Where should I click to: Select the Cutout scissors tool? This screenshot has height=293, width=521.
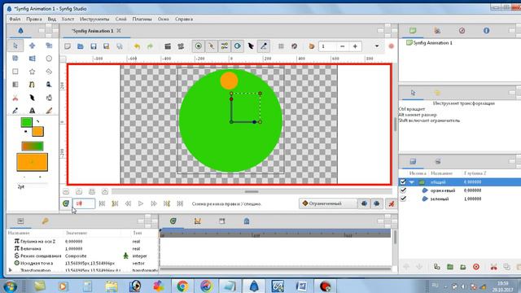click(15, 98)
